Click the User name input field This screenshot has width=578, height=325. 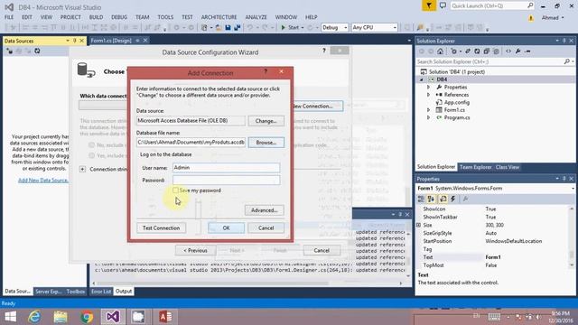point(226,168)
